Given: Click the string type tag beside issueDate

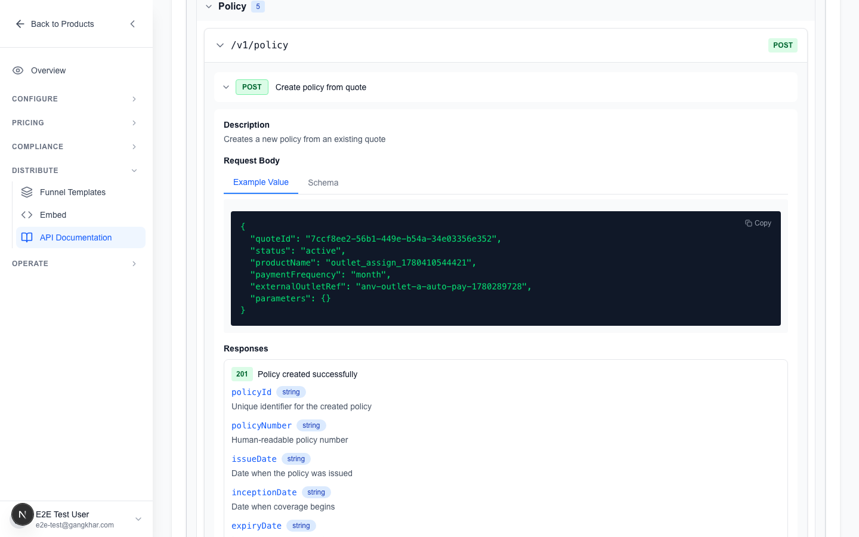Looking at the screenshot, I should point(296,459).
